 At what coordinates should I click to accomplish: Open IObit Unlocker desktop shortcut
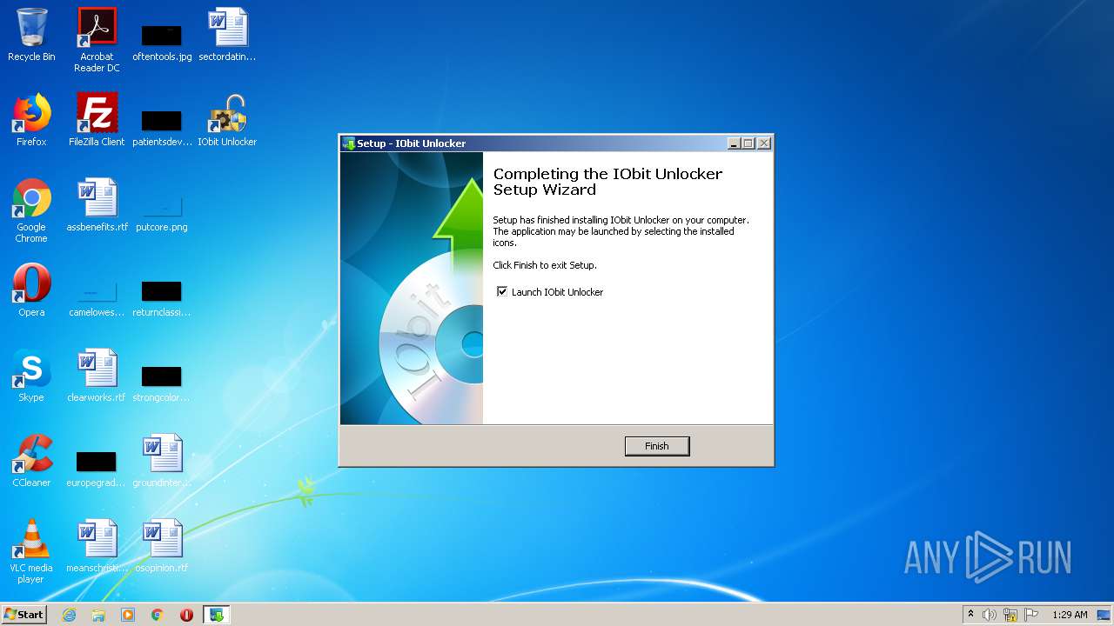[x=227, y=120]
